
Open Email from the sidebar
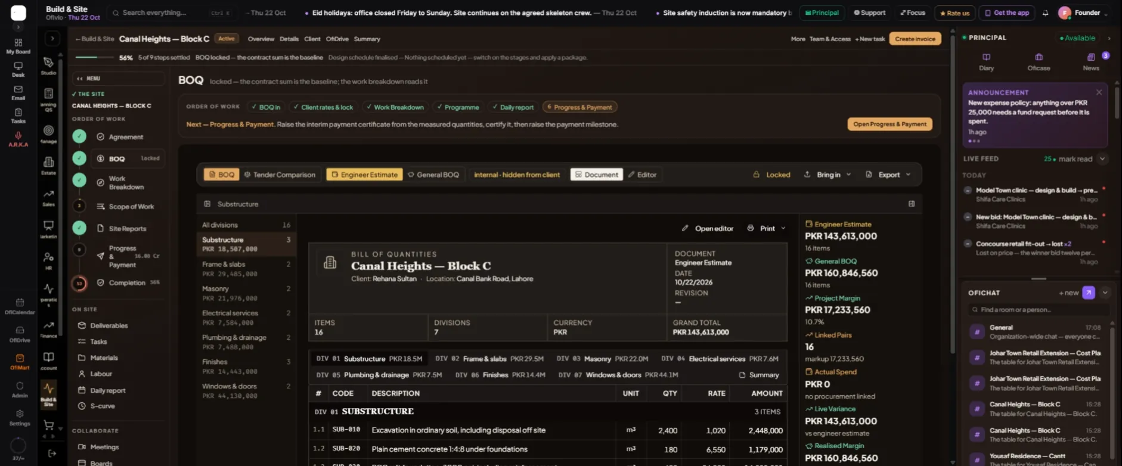(18, 92)
